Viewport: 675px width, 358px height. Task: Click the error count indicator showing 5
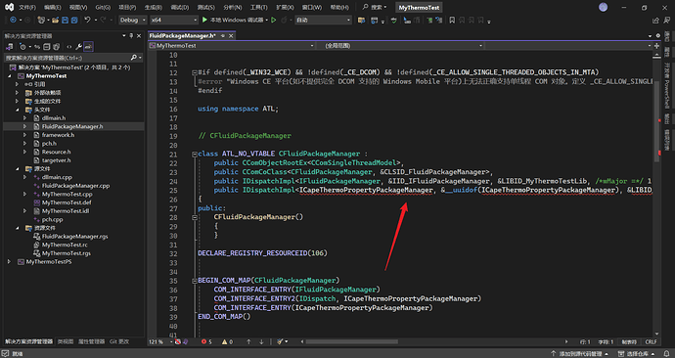coord(206,341)
